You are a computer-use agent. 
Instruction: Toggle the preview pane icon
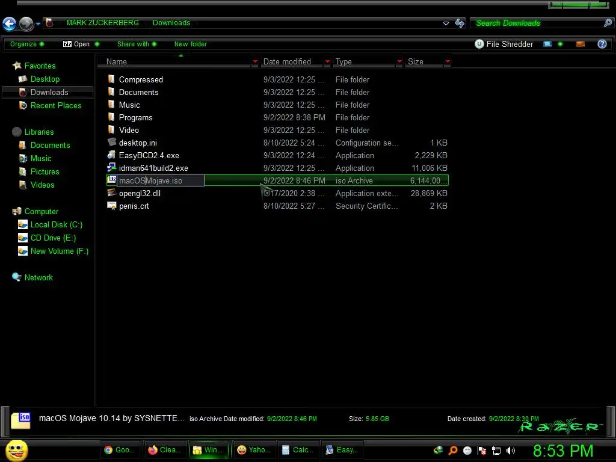(581, 44)
